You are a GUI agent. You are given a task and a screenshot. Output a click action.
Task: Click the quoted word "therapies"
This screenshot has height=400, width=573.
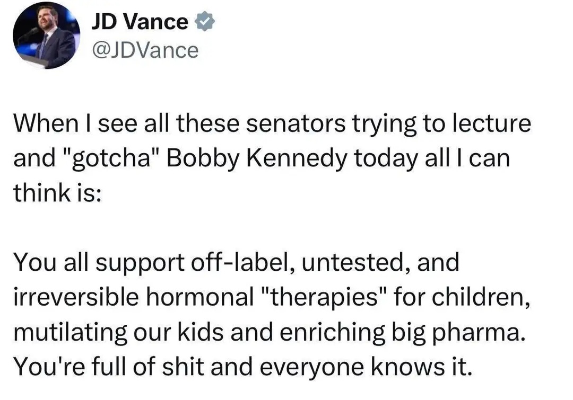[x=324, y=297]
